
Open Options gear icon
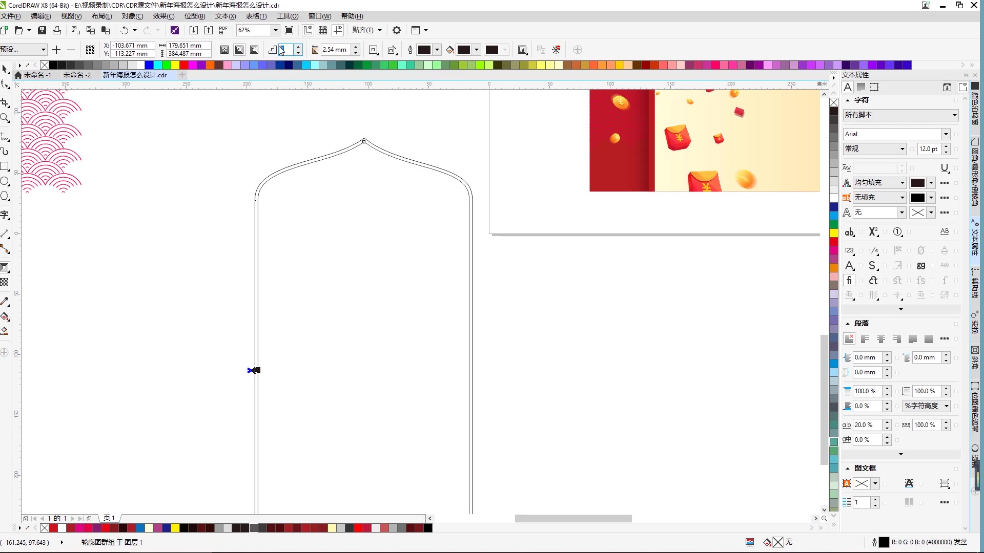pyautogui.click(x=396, y=30)
